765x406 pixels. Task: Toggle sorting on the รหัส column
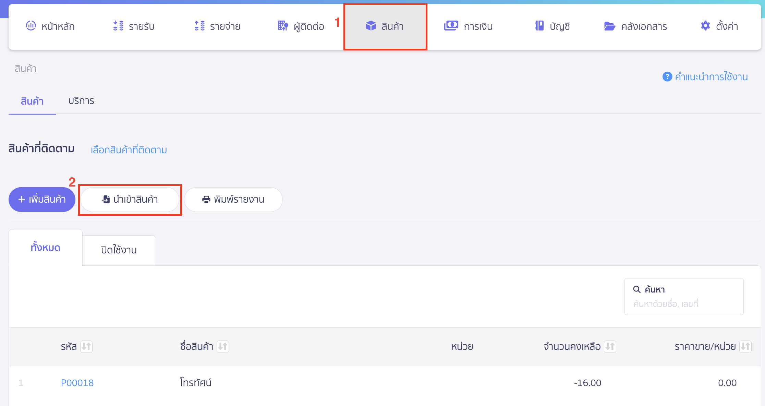click(86, 346)
